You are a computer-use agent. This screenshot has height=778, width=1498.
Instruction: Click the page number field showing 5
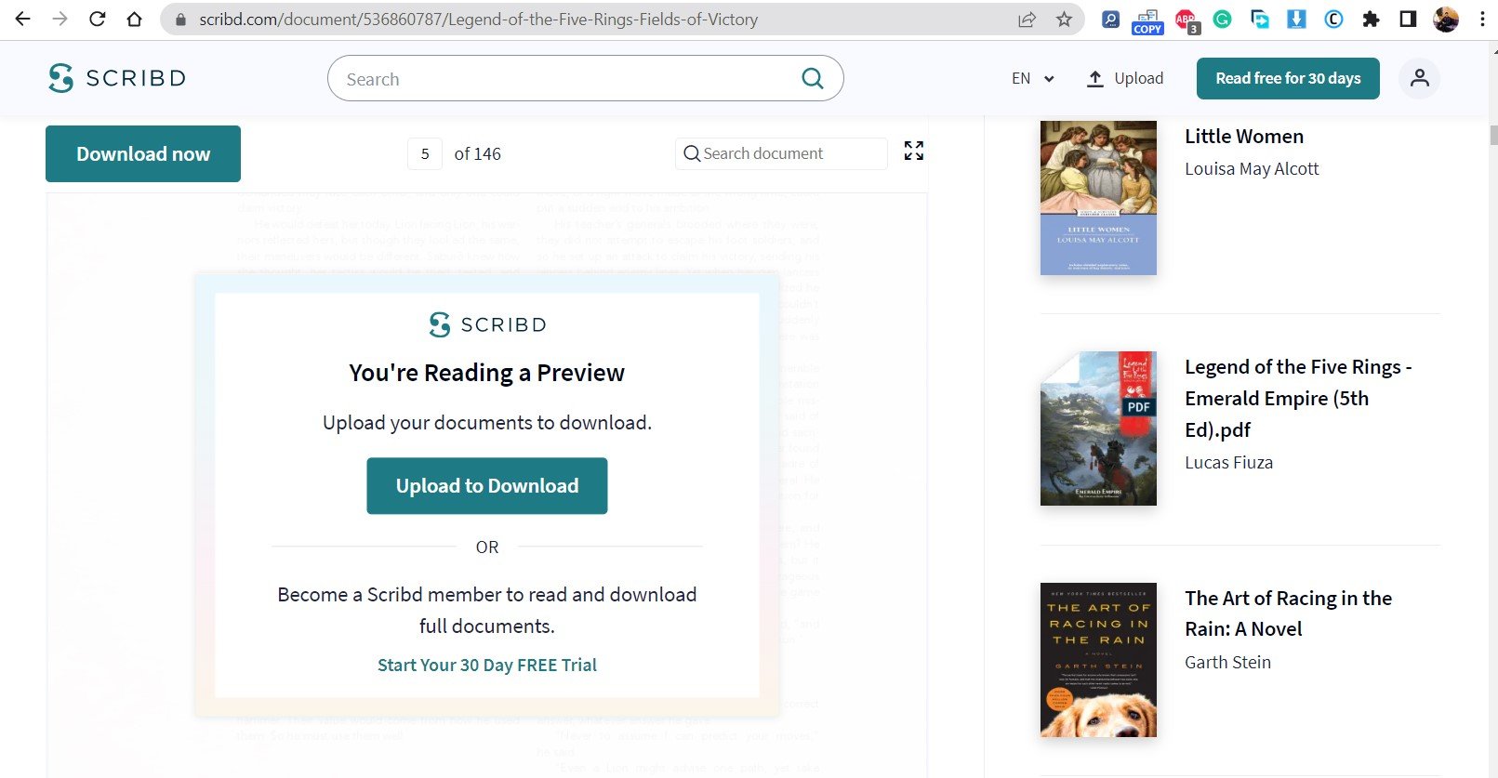425,154
